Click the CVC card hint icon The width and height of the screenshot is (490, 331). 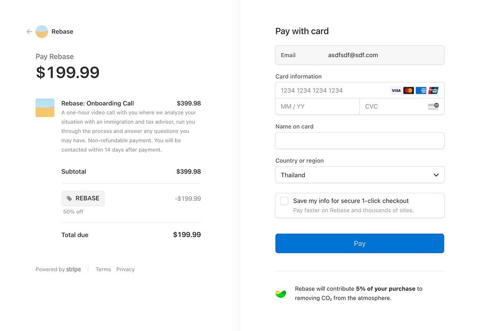(433, 106)
